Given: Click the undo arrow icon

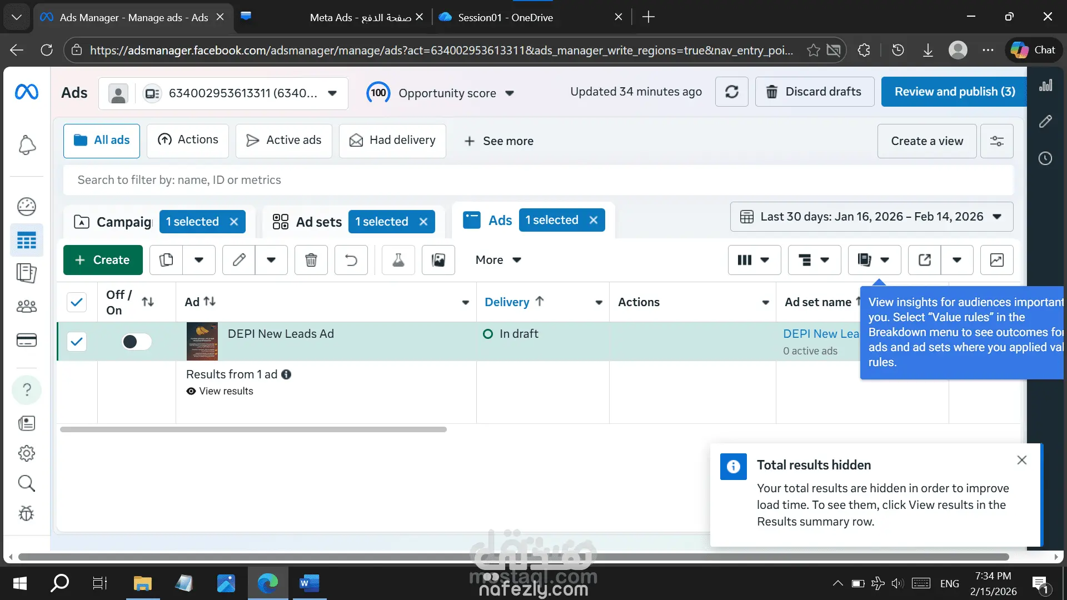Looking at the screenshot, I should (x=351, y=260).
